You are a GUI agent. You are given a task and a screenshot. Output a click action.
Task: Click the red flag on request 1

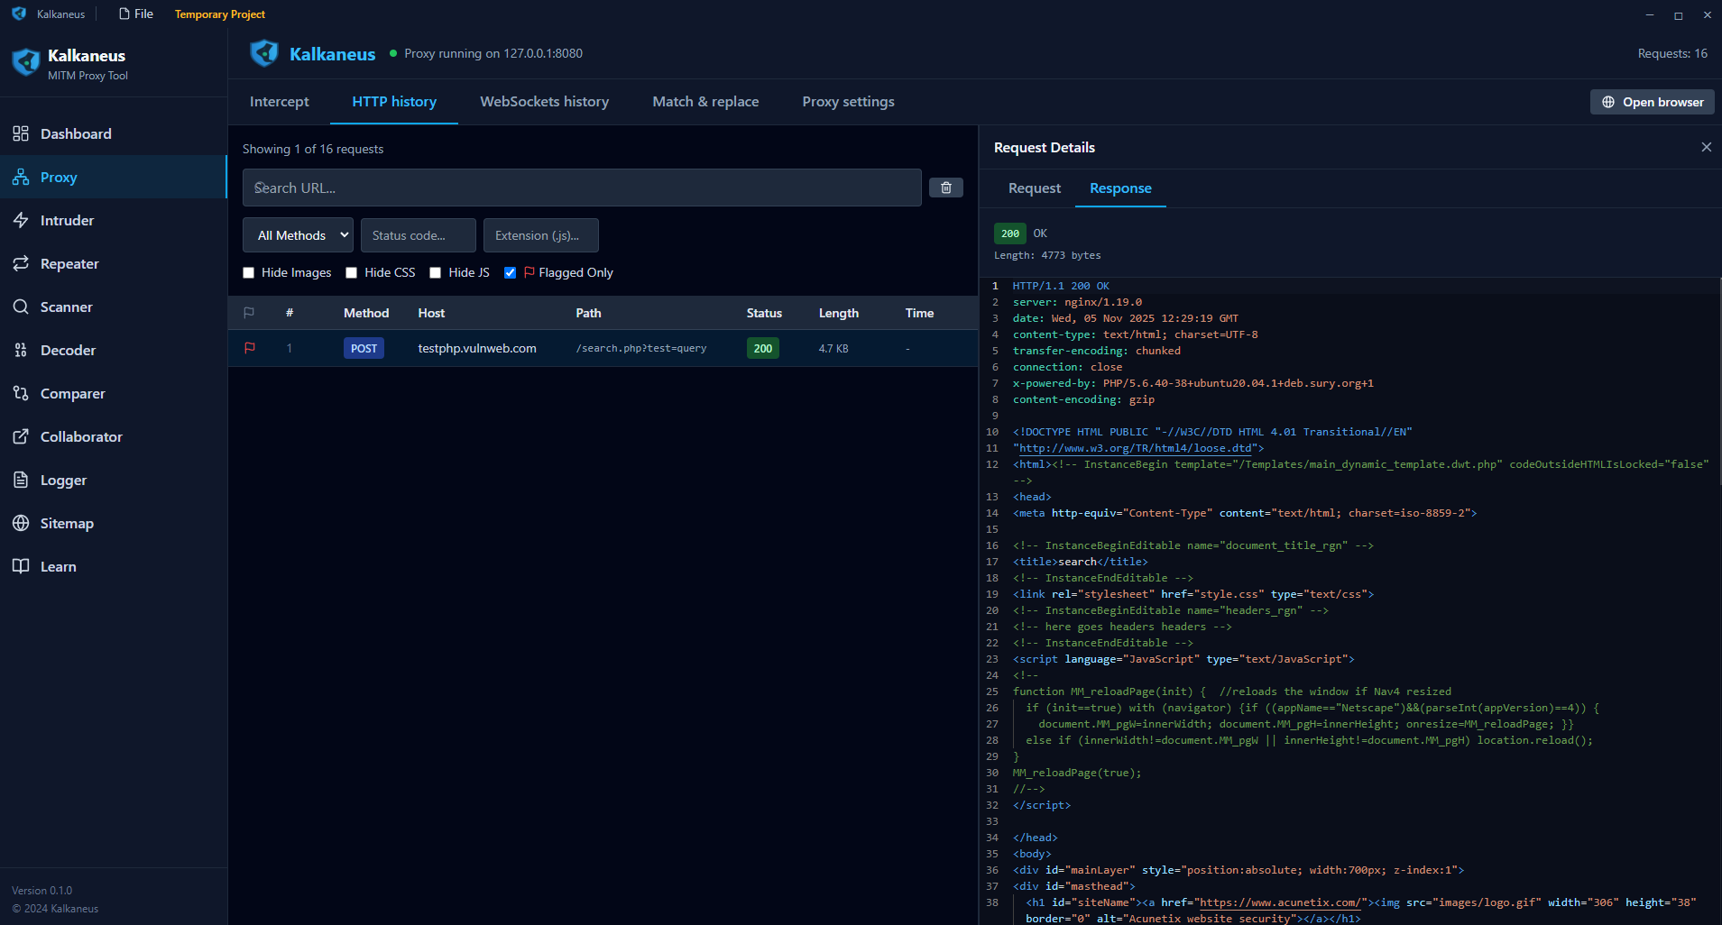(x=250, y=348)
